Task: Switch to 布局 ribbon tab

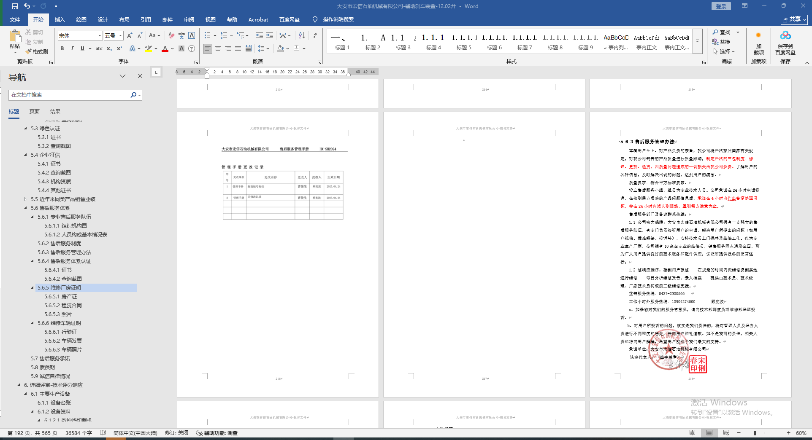Action: [x=125, y=20]
